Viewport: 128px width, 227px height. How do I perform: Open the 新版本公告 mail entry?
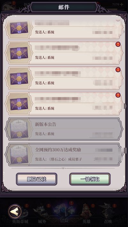coord(64,129)
